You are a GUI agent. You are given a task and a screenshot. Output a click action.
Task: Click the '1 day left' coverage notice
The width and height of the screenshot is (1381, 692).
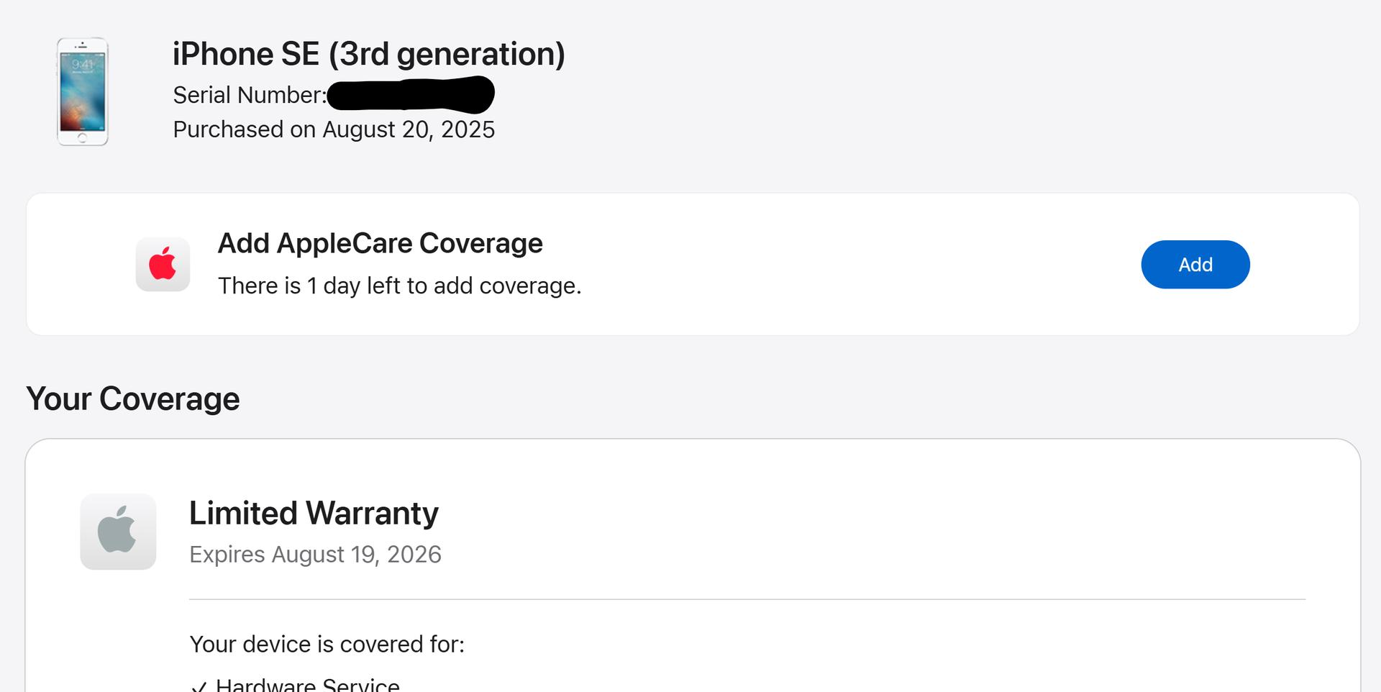399,286
